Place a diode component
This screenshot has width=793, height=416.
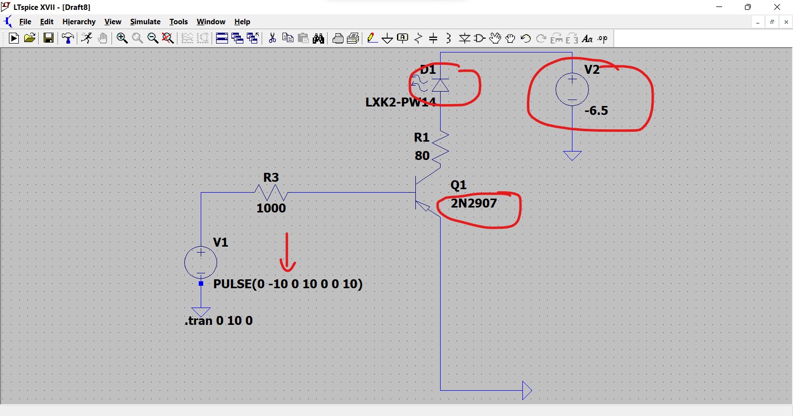[x=464, y=38]
